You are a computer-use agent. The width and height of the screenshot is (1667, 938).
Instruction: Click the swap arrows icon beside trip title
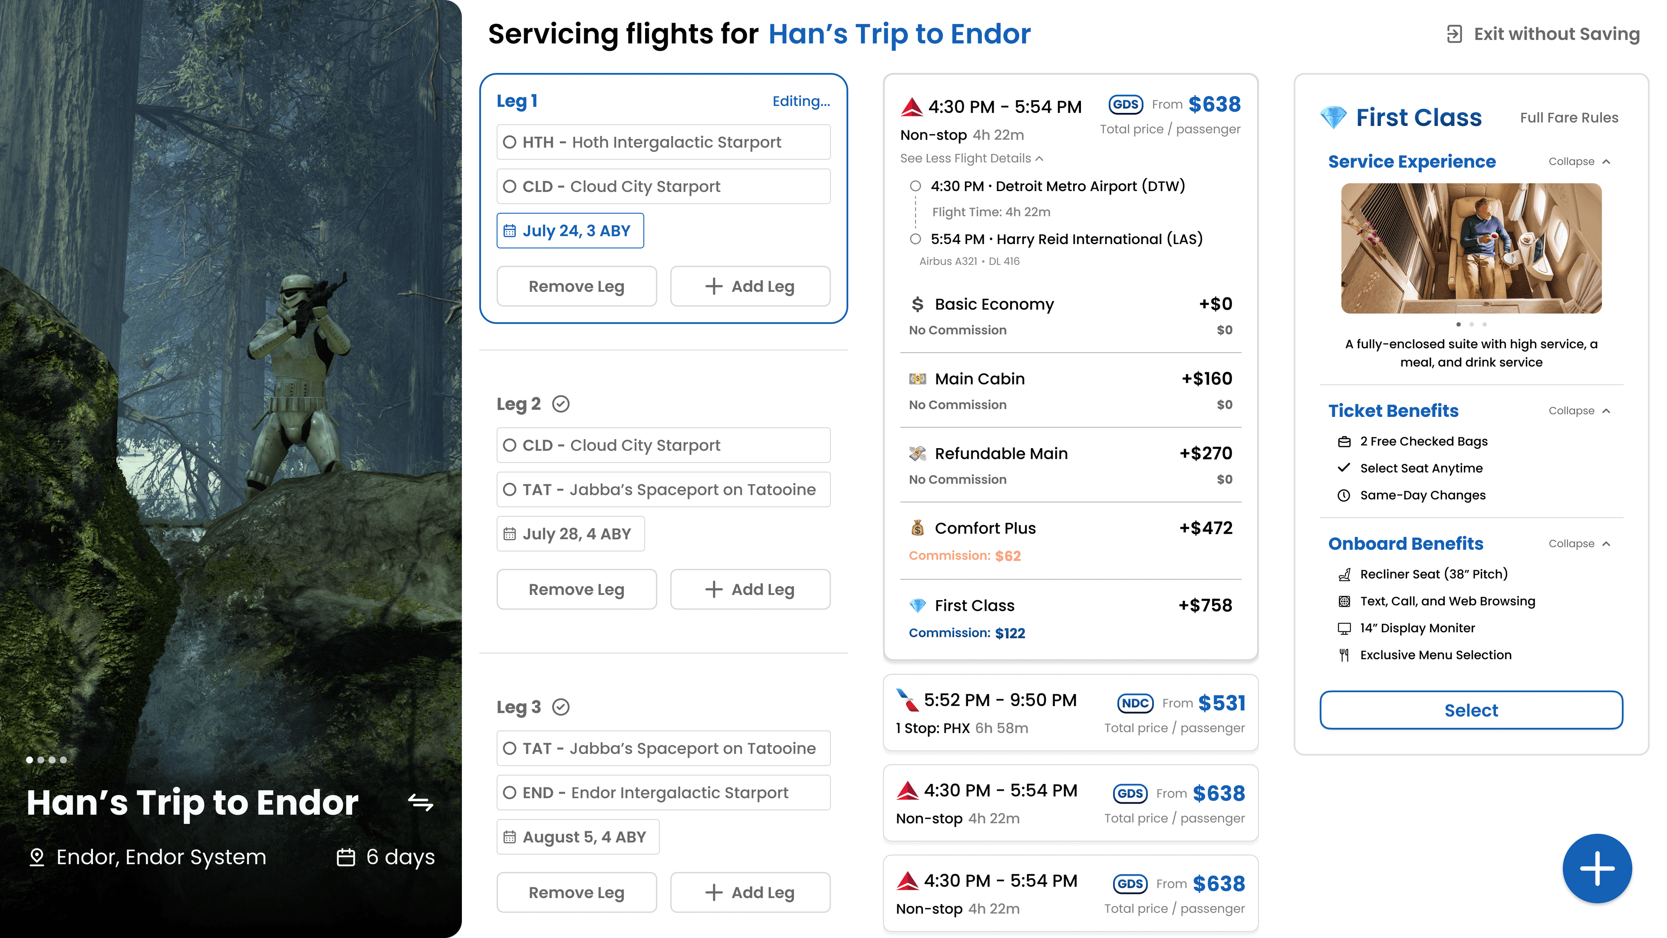[421, 803]
